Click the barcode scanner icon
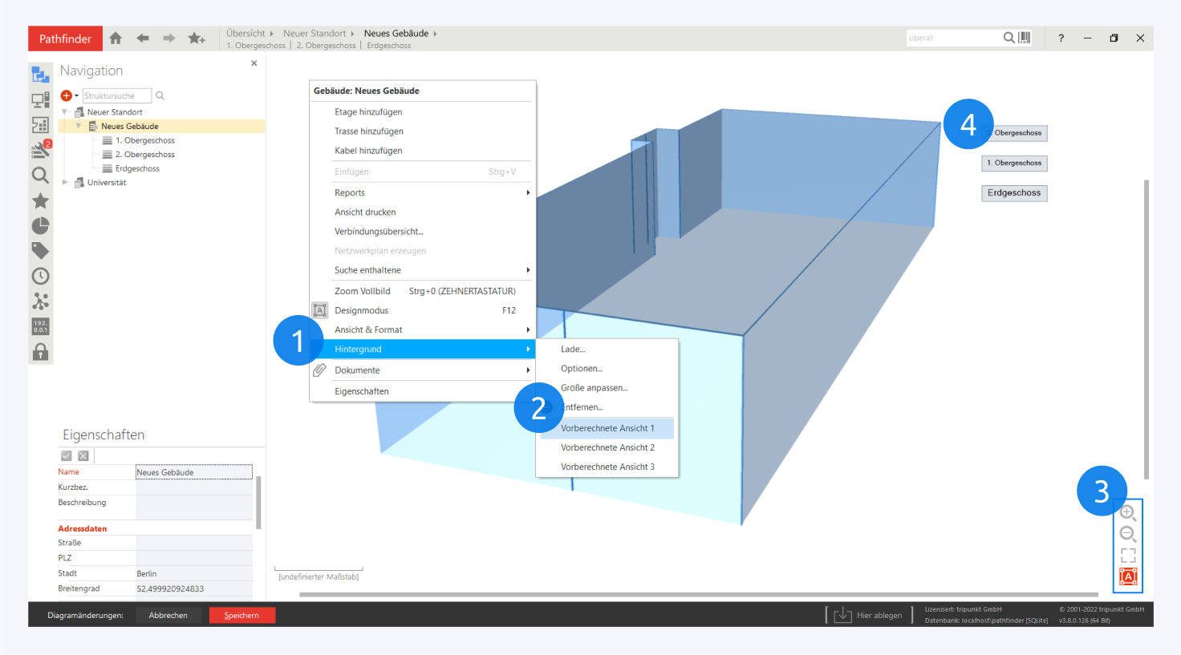The image size is (1181, 655). [x=1025, y=38]
